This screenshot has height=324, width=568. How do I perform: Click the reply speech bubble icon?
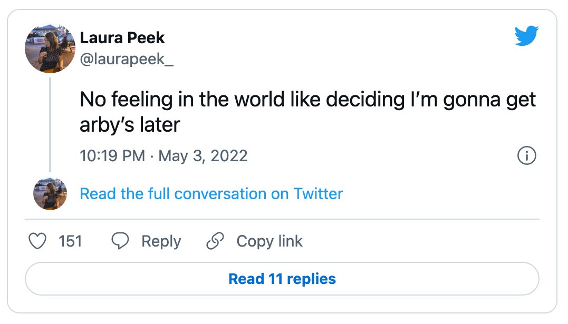tap(120, 241)
